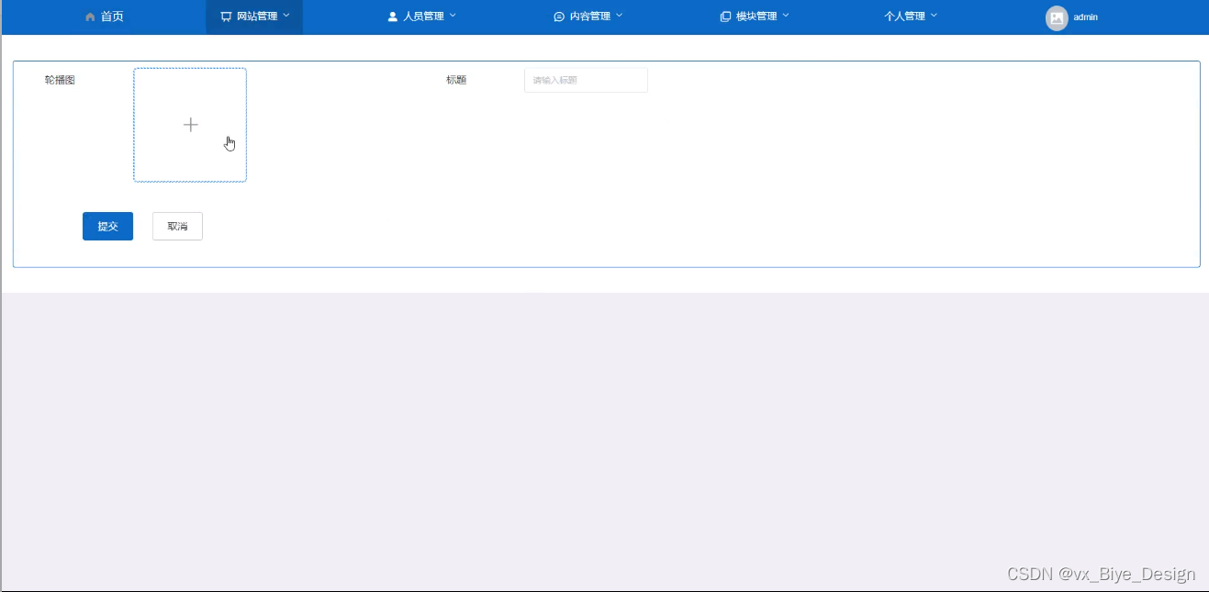This screenshot has height=592, width=1209.
Task: Cancel the form with 取消 button
Action: pos(177,227)
